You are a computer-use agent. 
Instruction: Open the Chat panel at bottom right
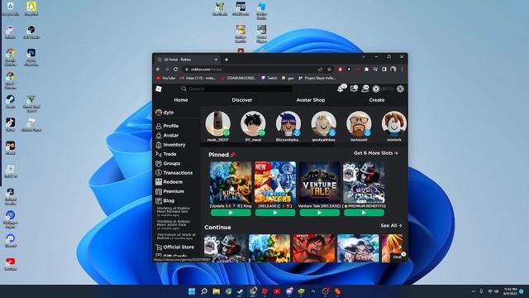[398, 257]
